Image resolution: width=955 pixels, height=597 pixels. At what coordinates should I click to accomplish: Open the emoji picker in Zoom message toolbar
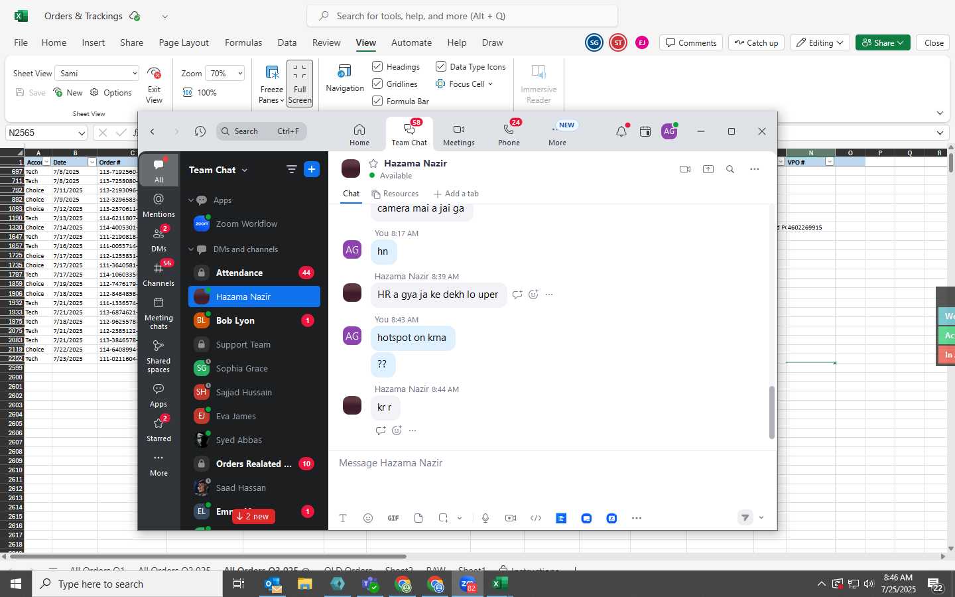click(x=368, y=518)
